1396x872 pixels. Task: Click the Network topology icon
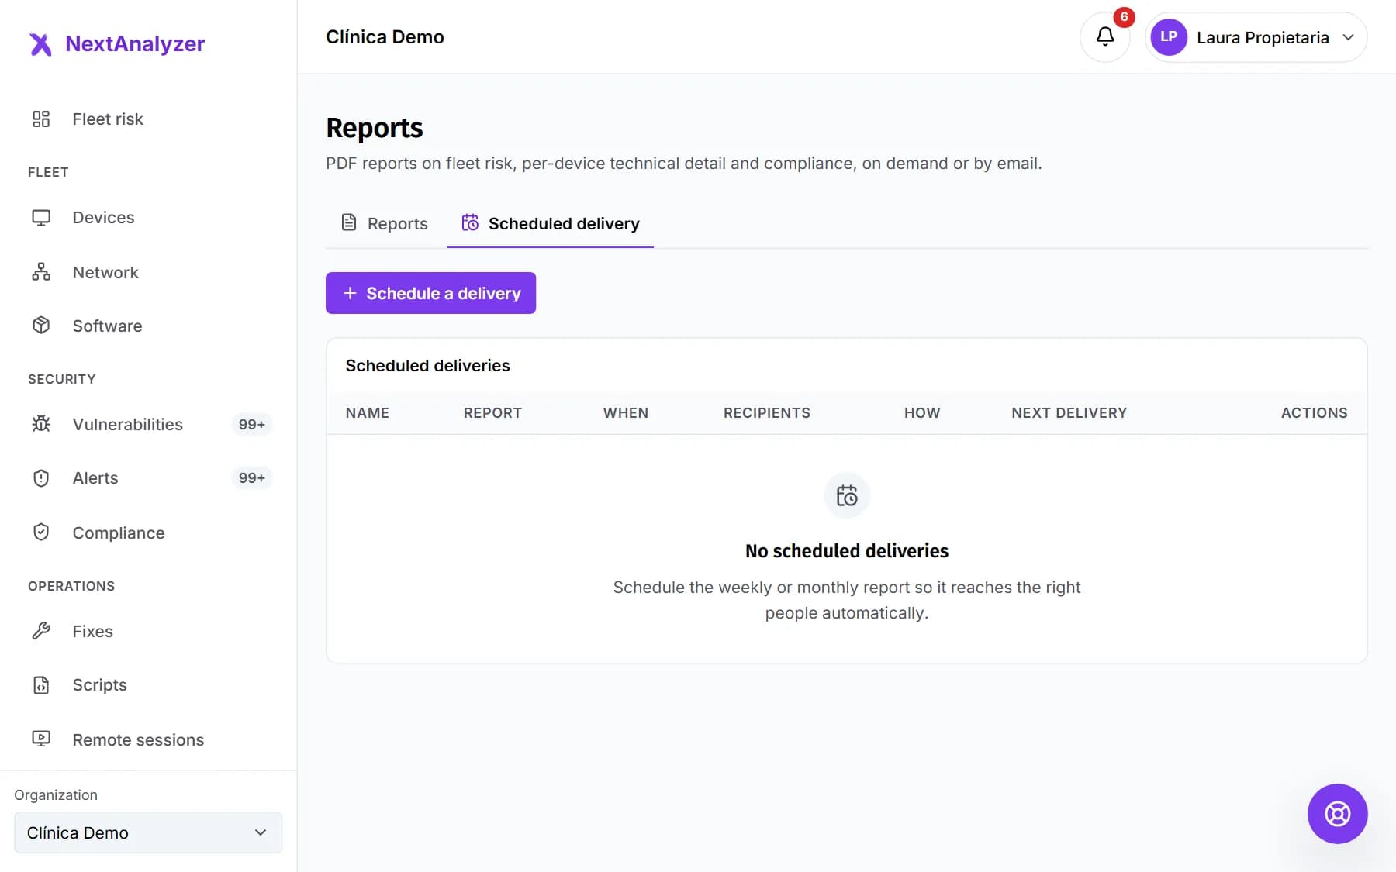(x=41, y=272)
